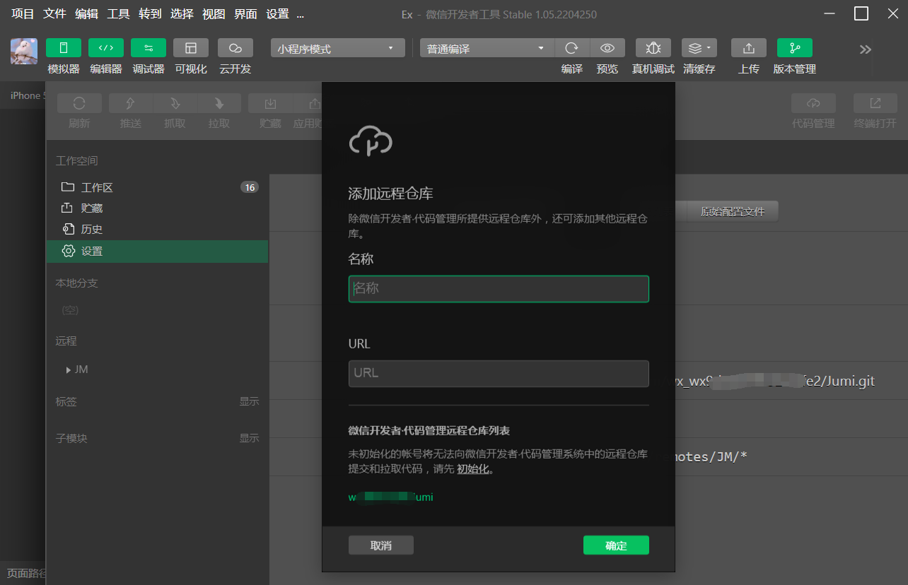Open the 云开发 cloud development icon

[x=235, y=48]
